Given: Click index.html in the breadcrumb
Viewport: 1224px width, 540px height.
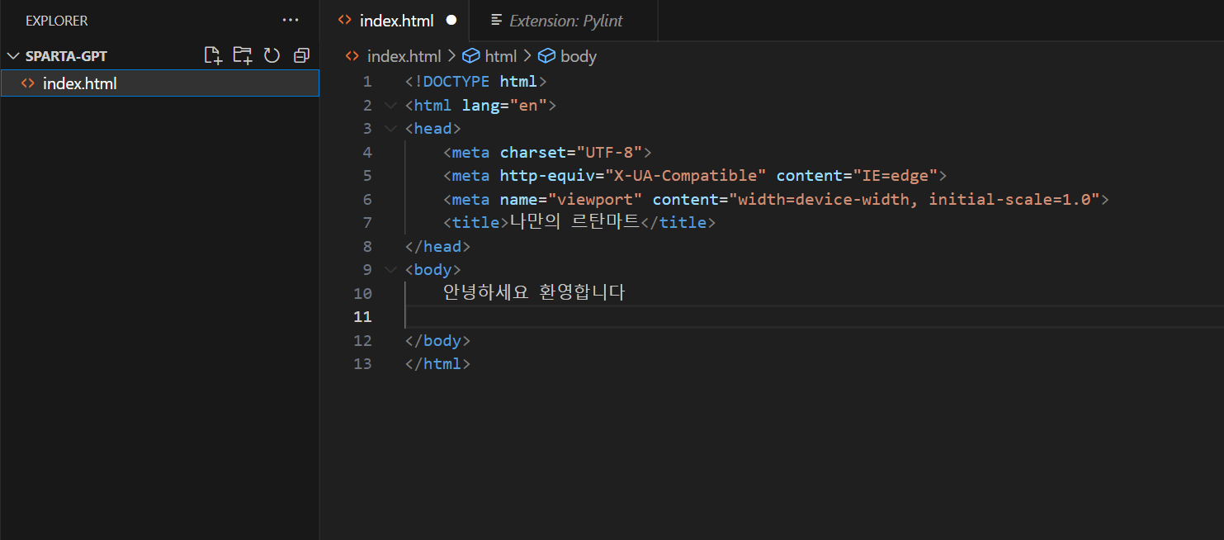Looking at the screenshot, I should point(404,56).
